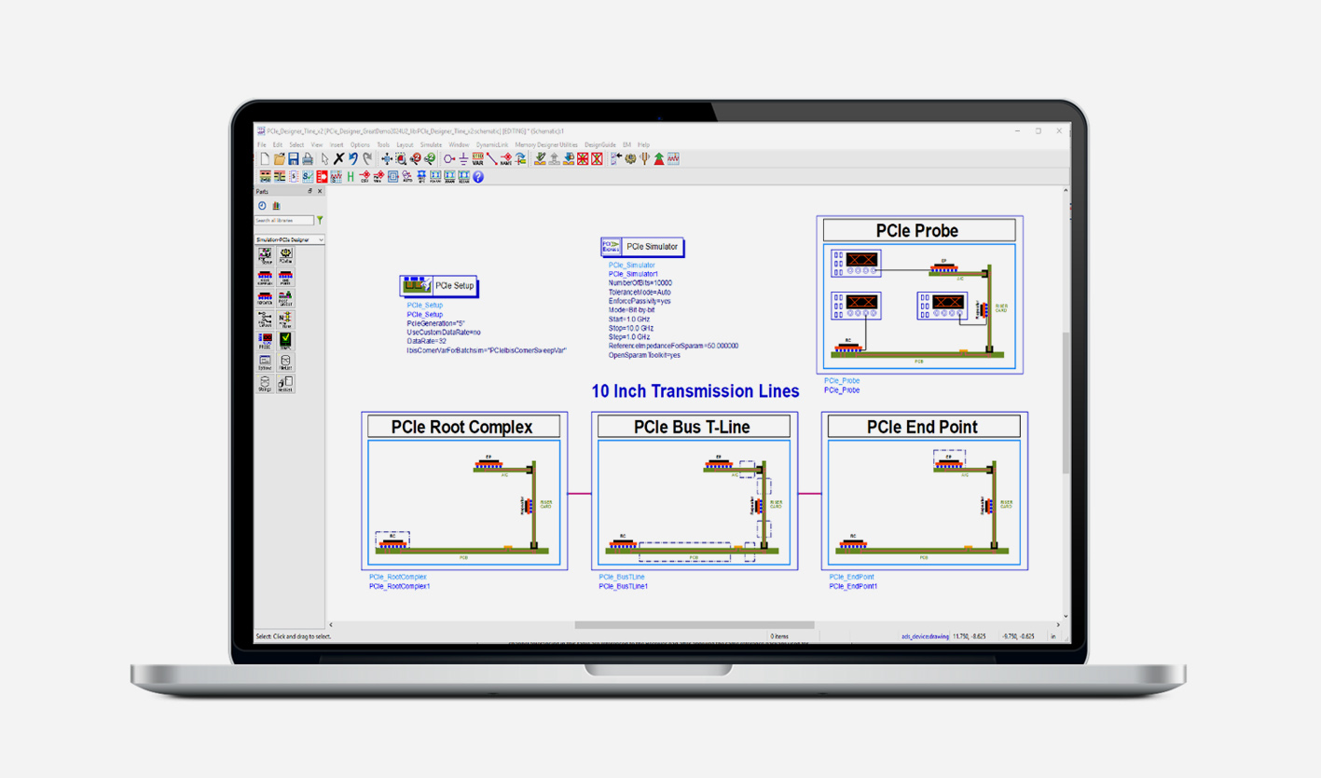Select the Wire/Name label tool on the toolbar

click(508, 159)
